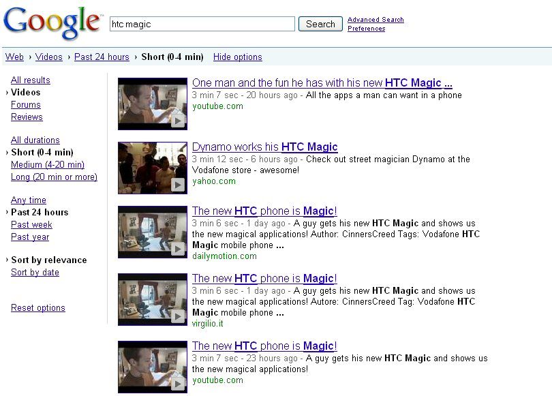
Task: Click the Google logo
Action: 51,22
